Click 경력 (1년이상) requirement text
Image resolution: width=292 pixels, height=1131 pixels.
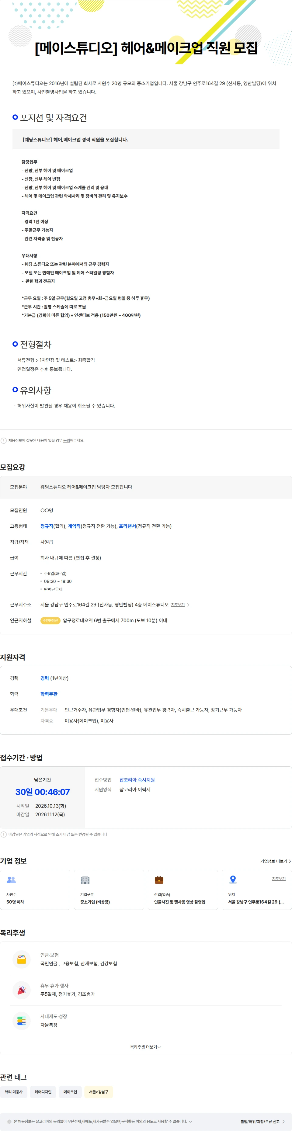click(x=54, y=678)
